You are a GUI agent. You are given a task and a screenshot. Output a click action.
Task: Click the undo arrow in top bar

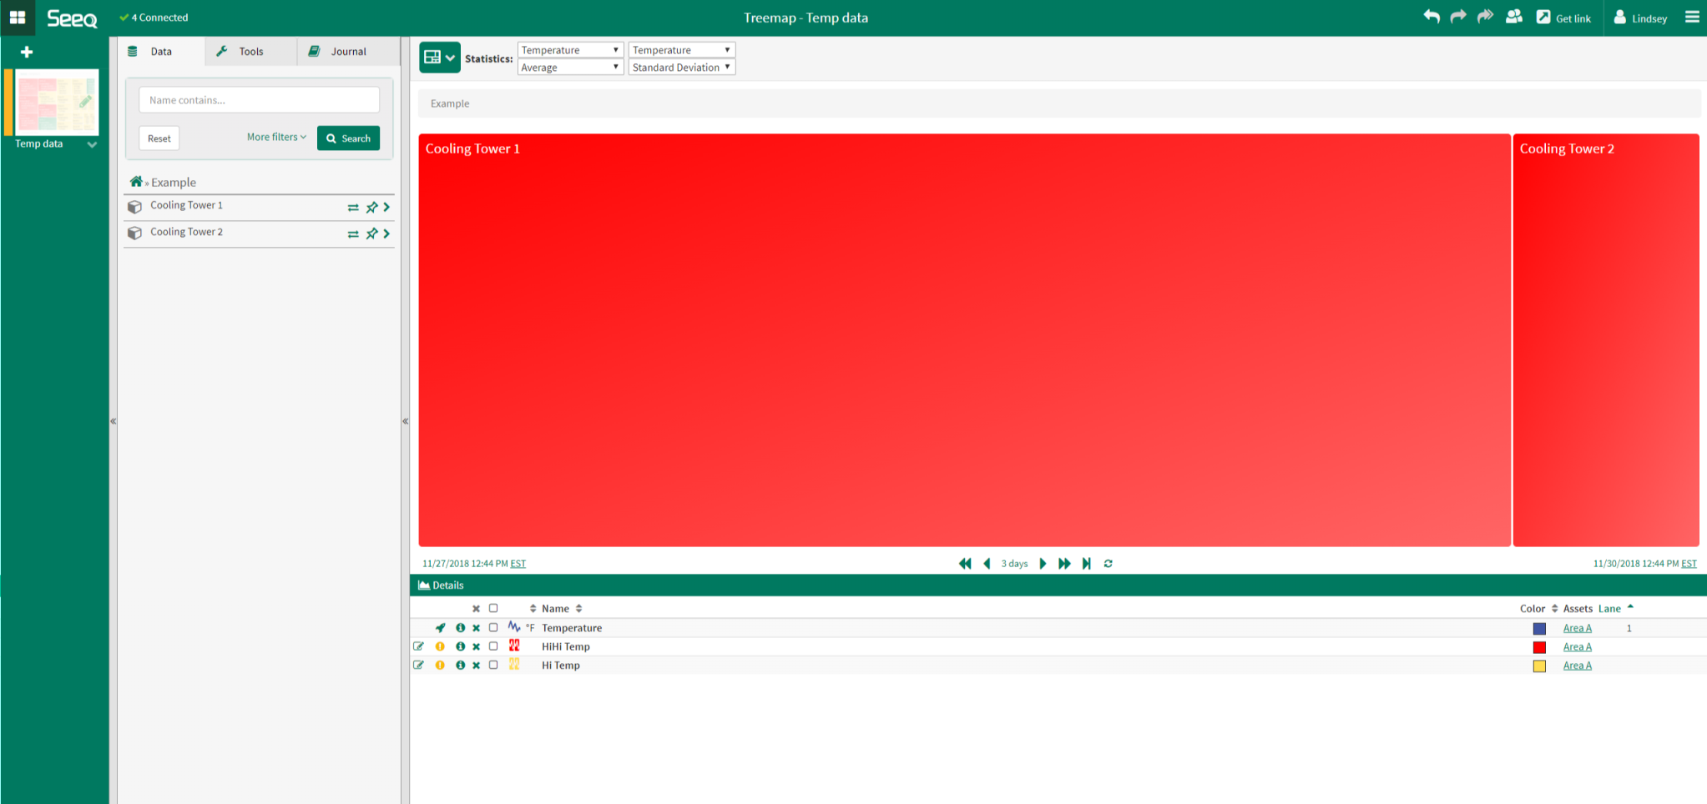1432,17
